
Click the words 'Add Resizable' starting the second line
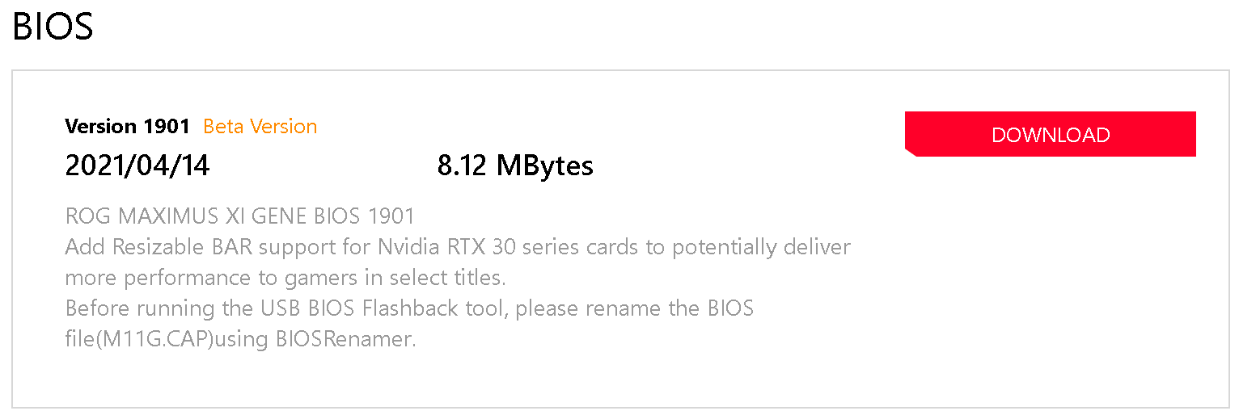click(132, 247)
